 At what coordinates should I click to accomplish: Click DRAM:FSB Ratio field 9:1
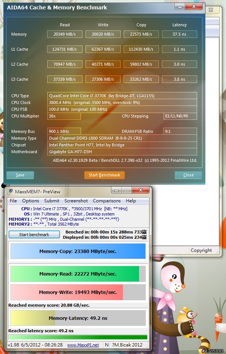coord(180,131)
